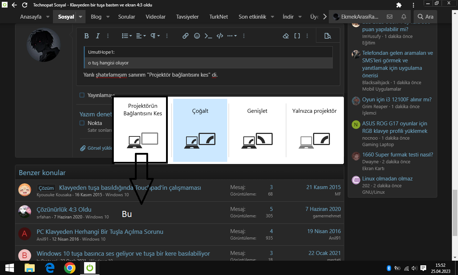458x275 pixels.
Task: Open the volume control in the system tray
Action: pyautogui.click(x=415, y=268)
